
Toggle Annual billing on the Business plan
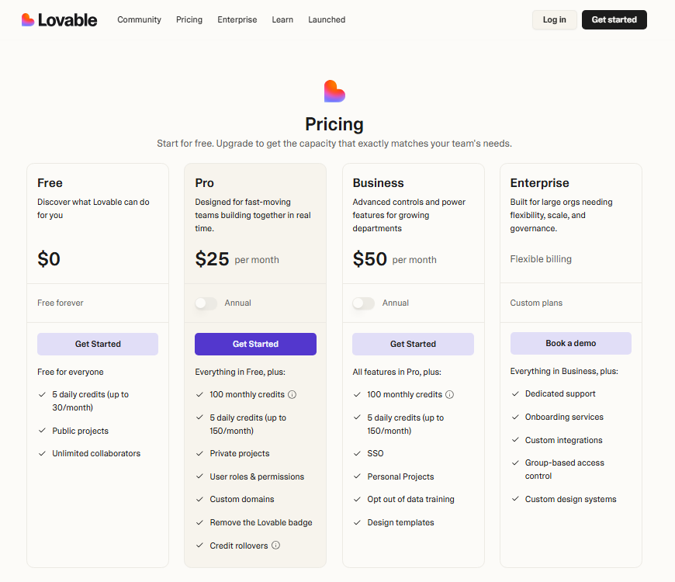tap(364, 303)
